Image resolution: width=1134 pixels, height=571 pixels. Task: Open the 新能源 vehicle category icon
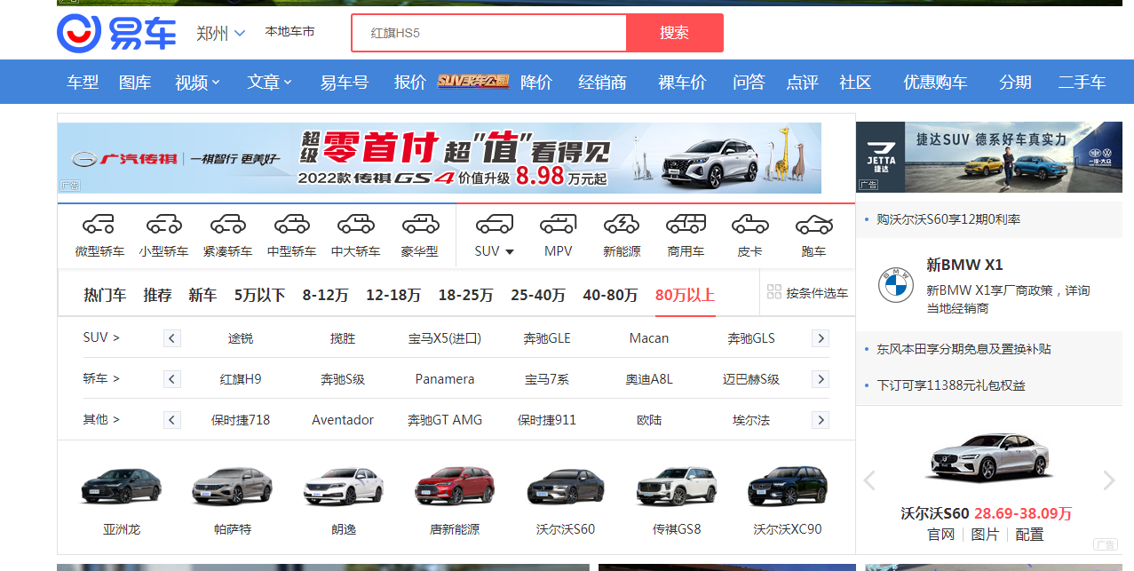click(x=622, y=224)
